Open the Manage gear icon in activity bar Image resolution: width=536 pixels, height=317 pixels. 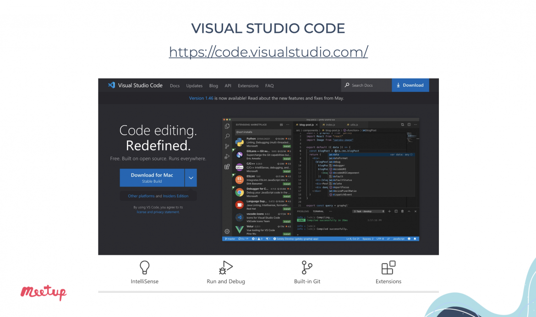tap(227, 231)
